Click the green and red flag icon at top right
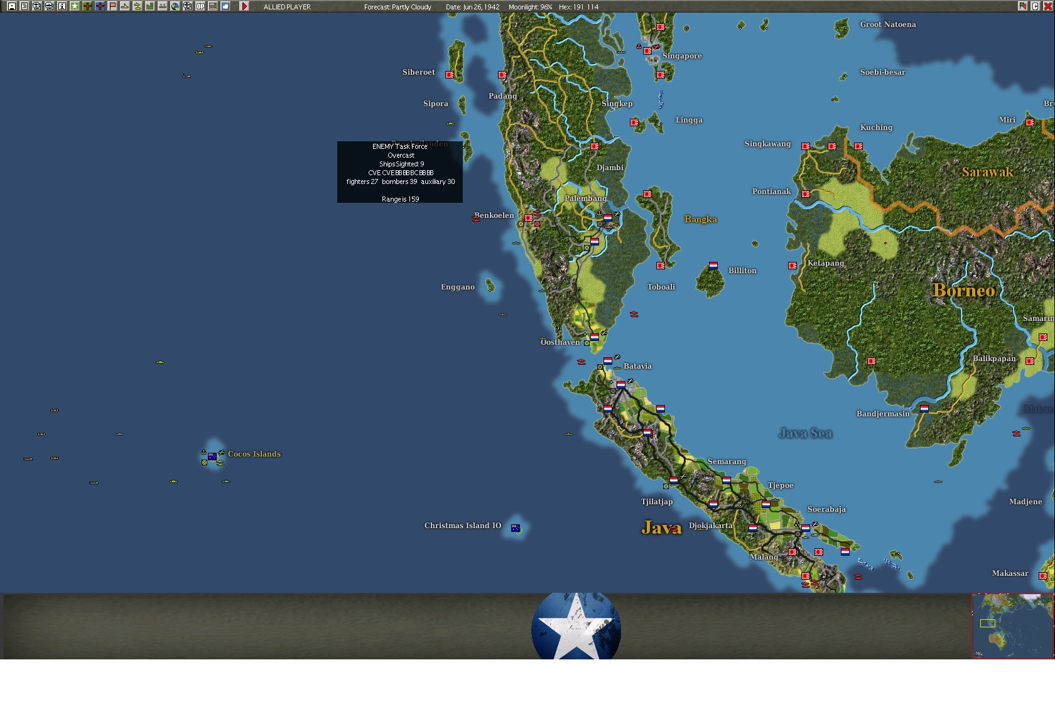Viewport: 1055px width, 714px height. pos(1023,6)
